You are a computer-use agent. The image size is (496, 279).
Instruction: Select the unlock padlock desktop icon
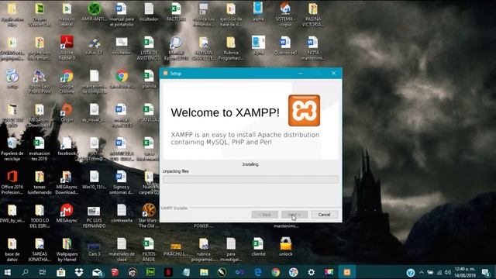click(286, 246)
